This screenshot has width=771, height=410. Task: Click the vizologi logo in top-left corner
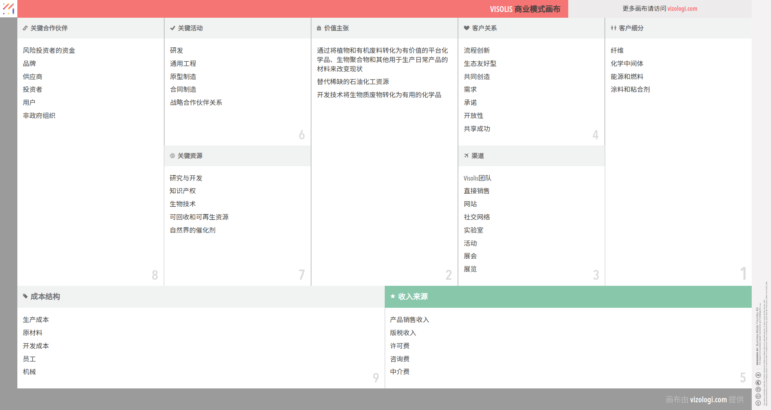click(8, 8)
